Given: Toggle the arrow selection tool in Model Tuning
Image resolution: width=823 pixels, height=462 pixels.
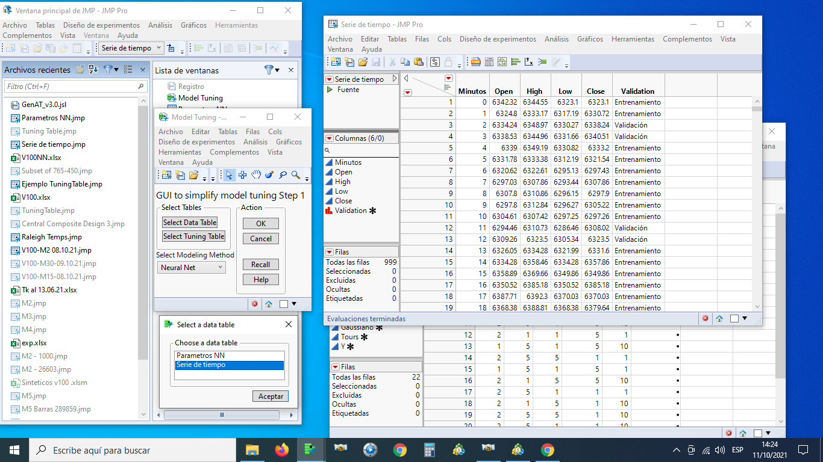Looking at the screenshot, I should (x=230, y=176).
